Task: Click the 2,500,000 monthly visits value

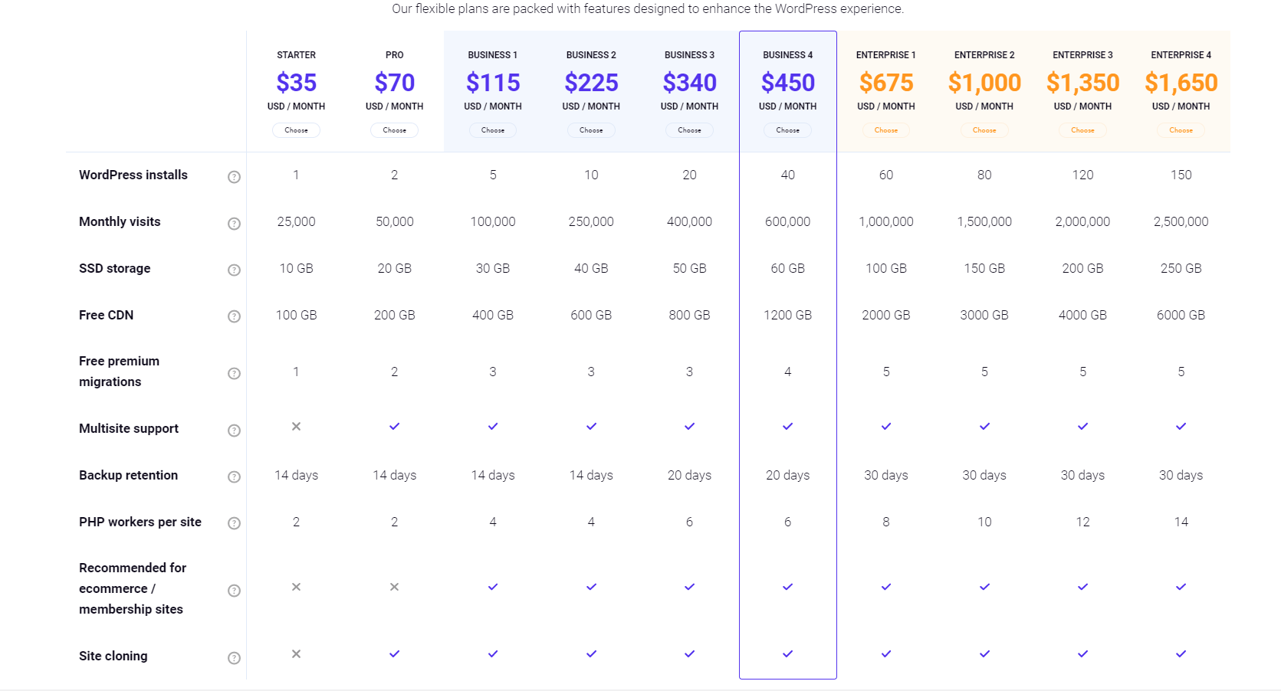Action: [x=1181, y=221]
